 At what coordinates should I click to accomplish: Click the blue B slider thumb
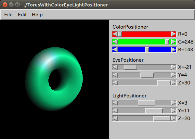coord(147,50)
